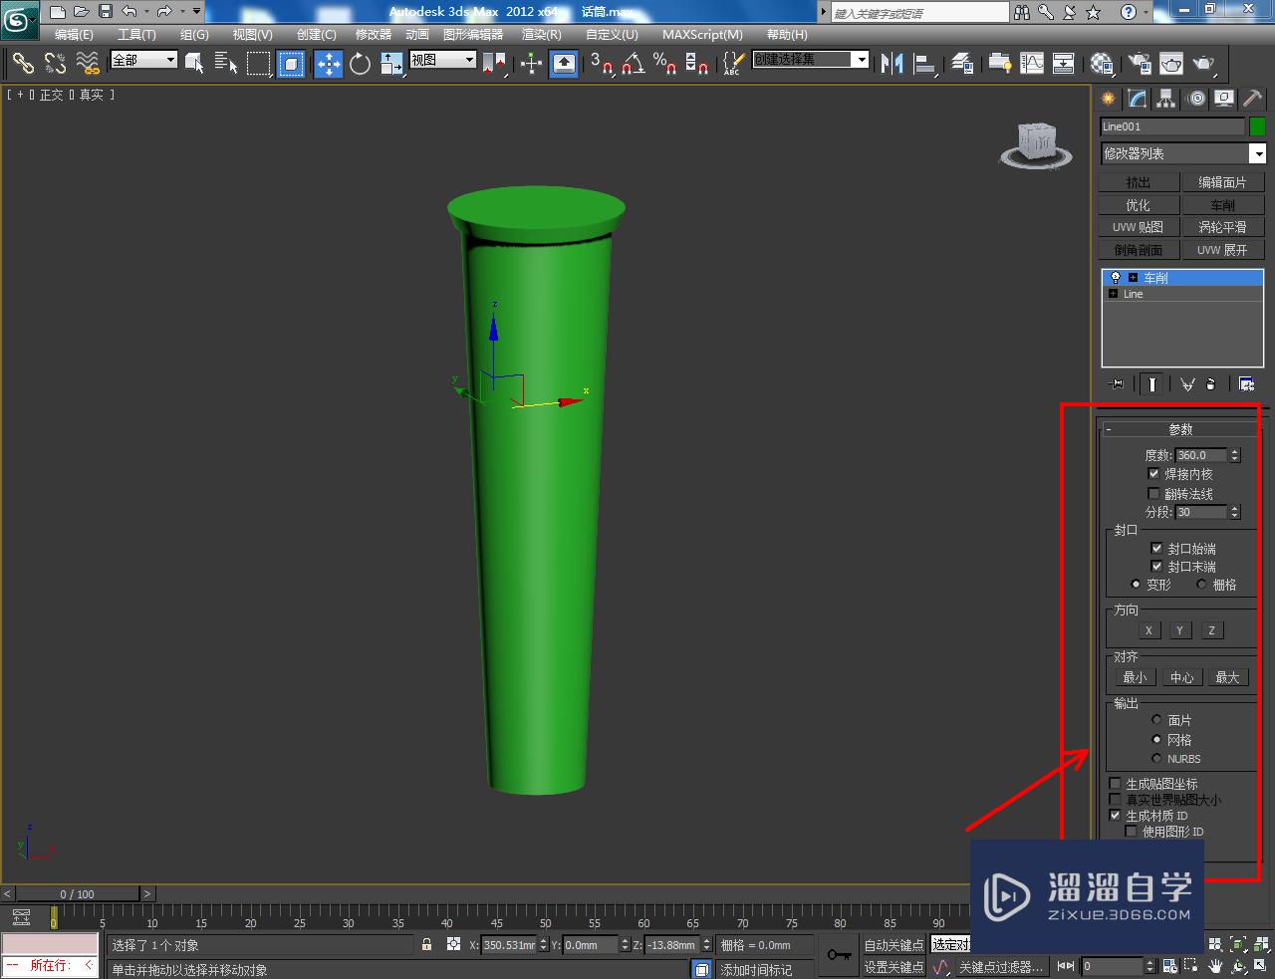
Task: Click the Render Production teapot icon
Action: pyautogui.click(x=1204, y=63)
